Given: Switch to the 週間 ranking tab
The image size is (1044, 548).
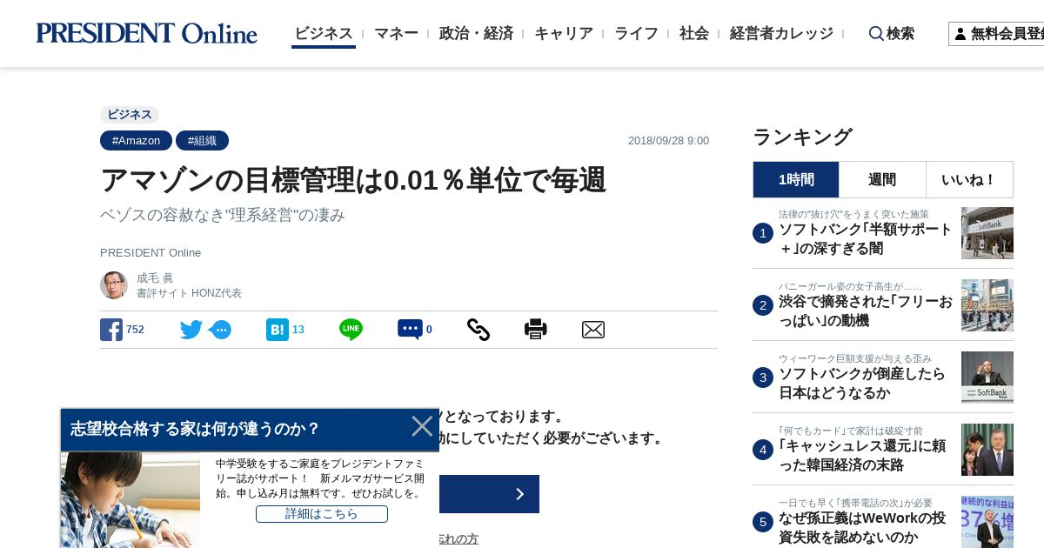Looking at the screenshot, I should click(882, 179).
